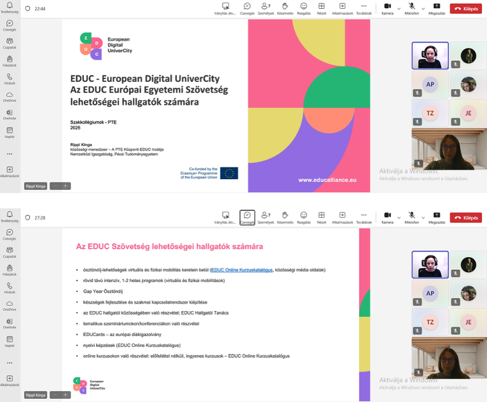Zoom out the 22:44 slide with minus
This screenshot has width=487, height=402.
click(x=55, y=186)
